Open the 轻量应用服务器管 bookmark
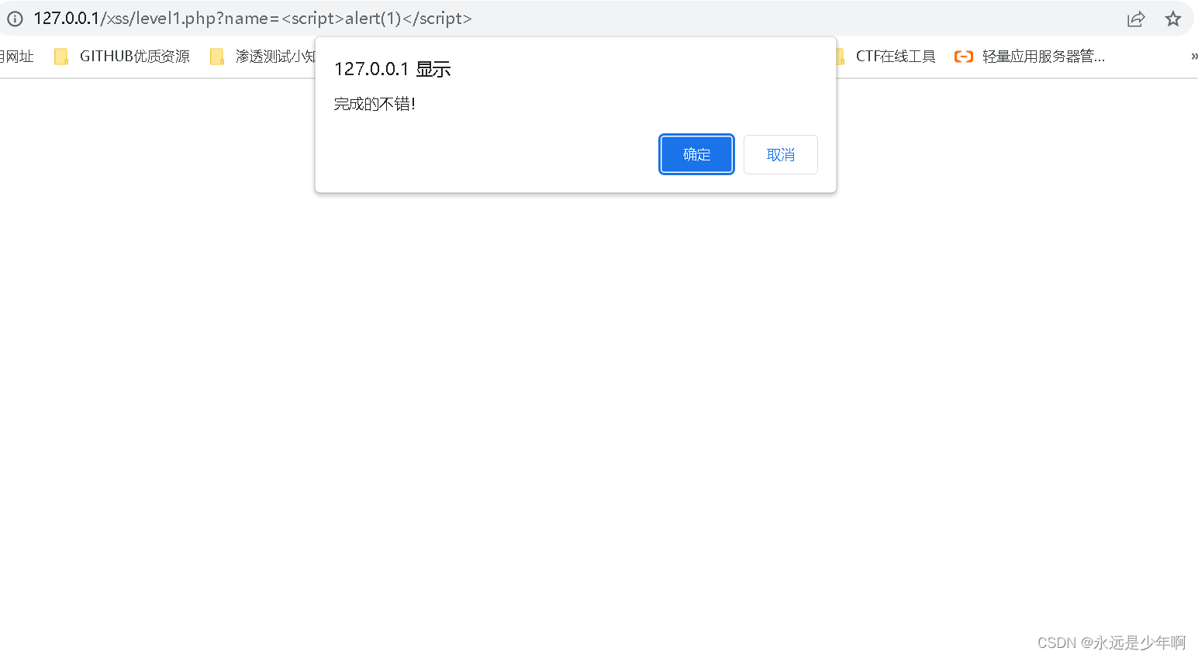This screenshot has height=658, width=1198. point(1030,57)
